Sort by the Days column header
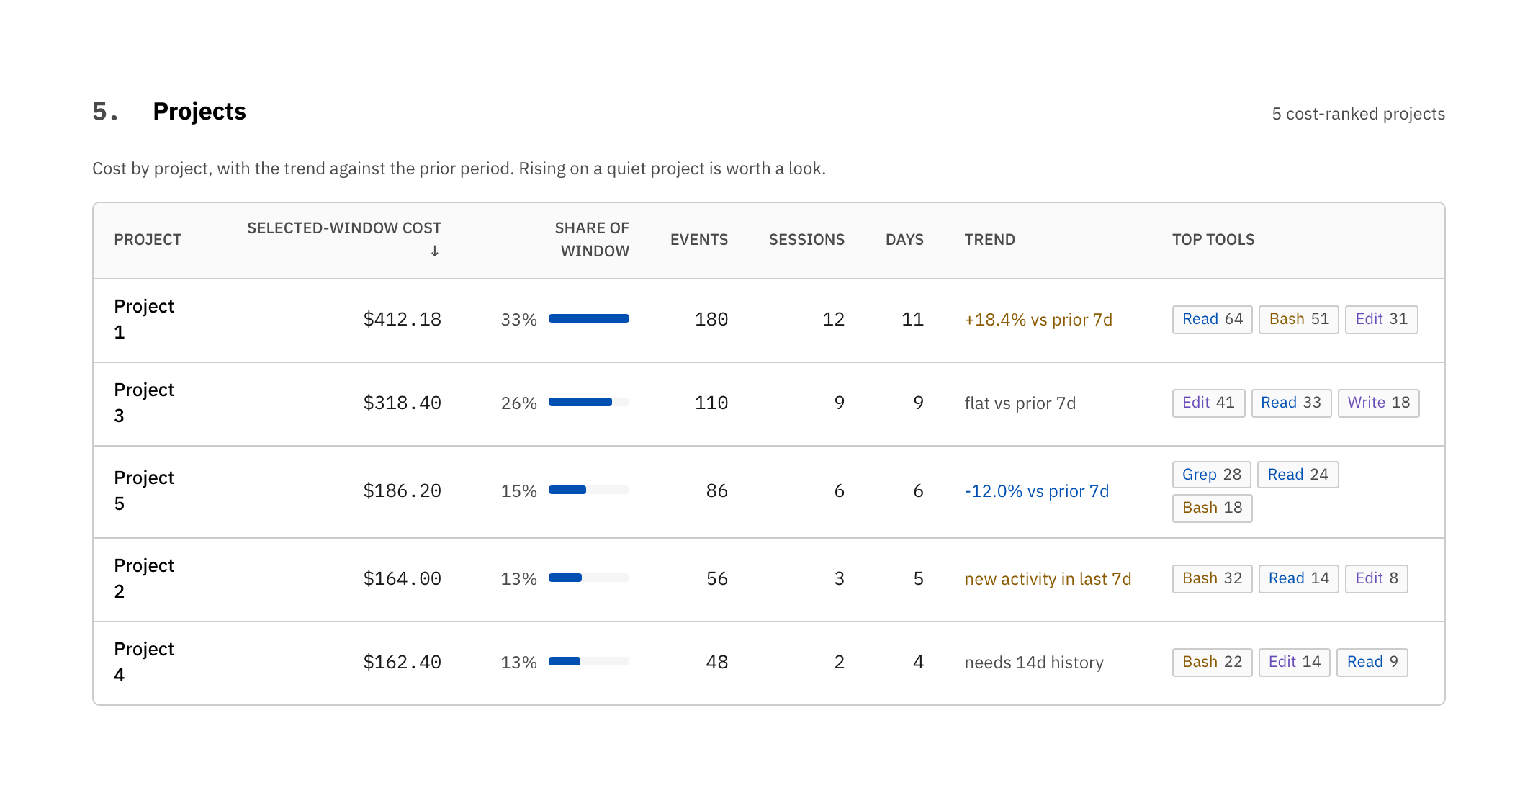This screenshot has width=1538, height=798. pyautogui.click(x=904, y=240)
